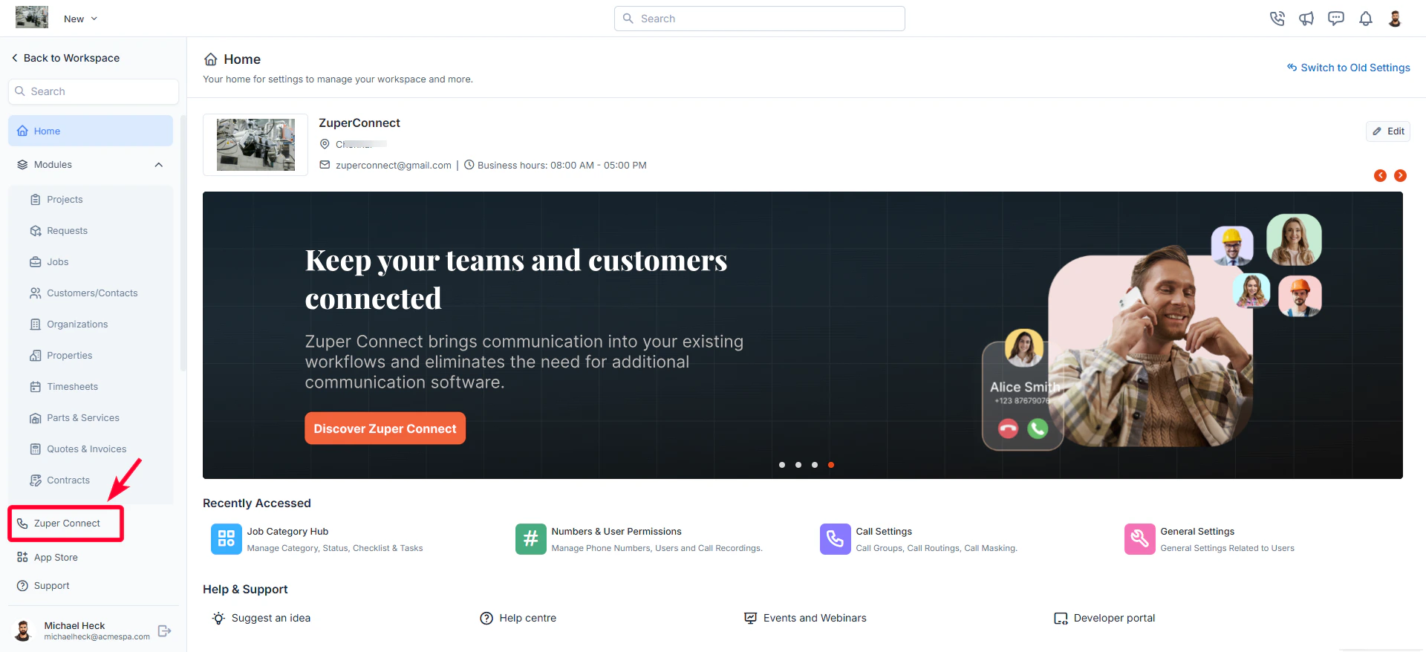Open the chat messages icon

1336,19
